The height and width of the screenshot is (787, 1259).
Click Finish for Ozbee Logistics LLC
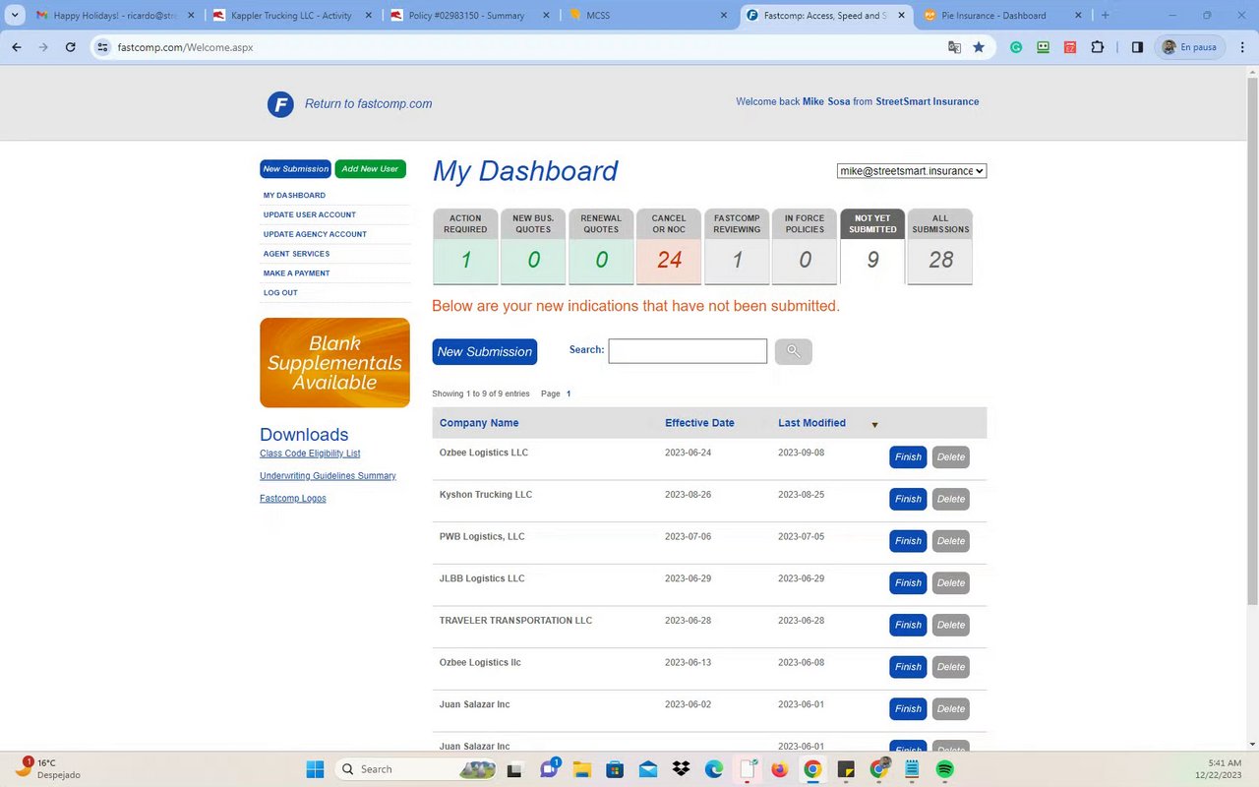[908, 457]
